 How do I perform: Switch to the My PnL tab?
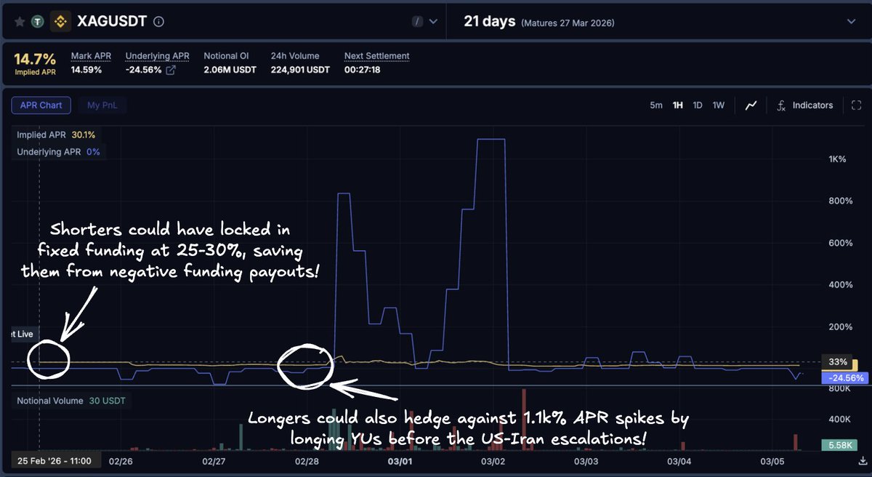102,105
